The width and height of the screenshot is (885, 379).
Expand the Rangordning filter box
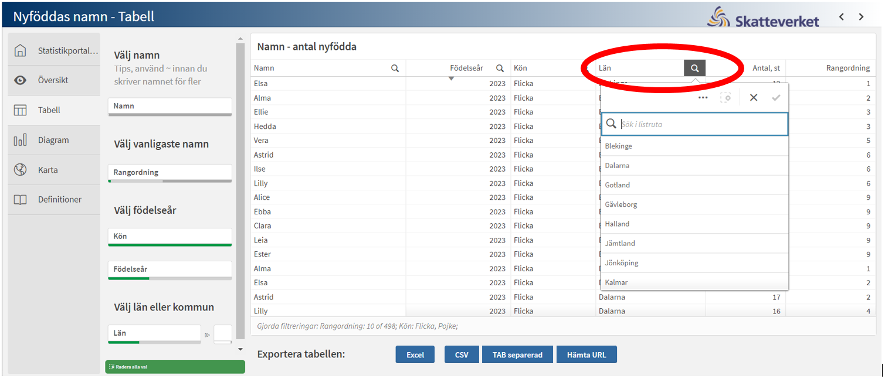pos(169,173)
